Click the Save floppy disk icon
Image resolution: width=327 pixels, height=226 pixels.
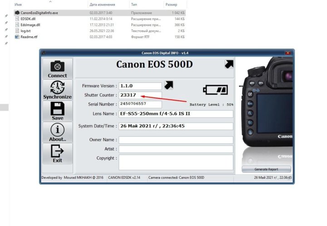(x=57, y=109)
